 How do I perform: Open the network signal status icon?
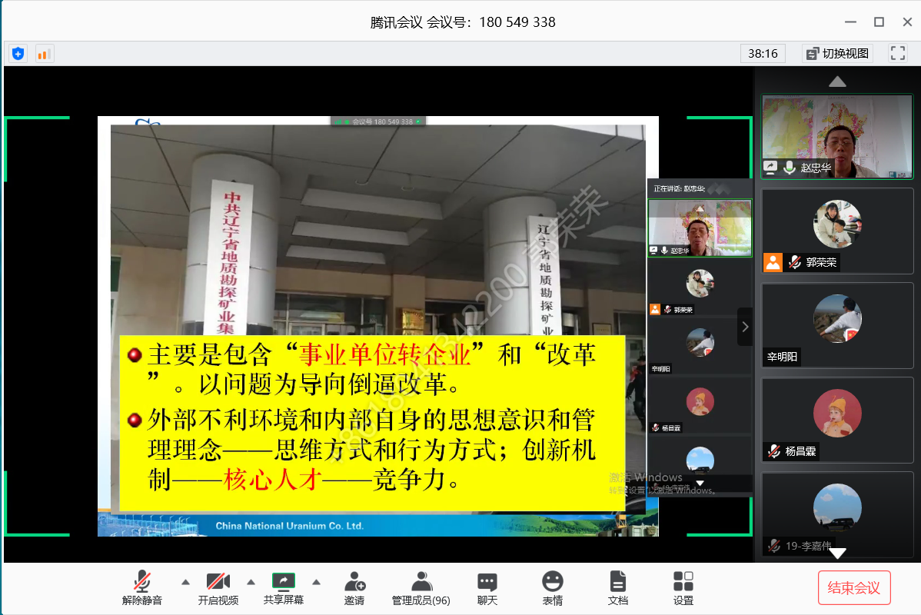(44, 54)
